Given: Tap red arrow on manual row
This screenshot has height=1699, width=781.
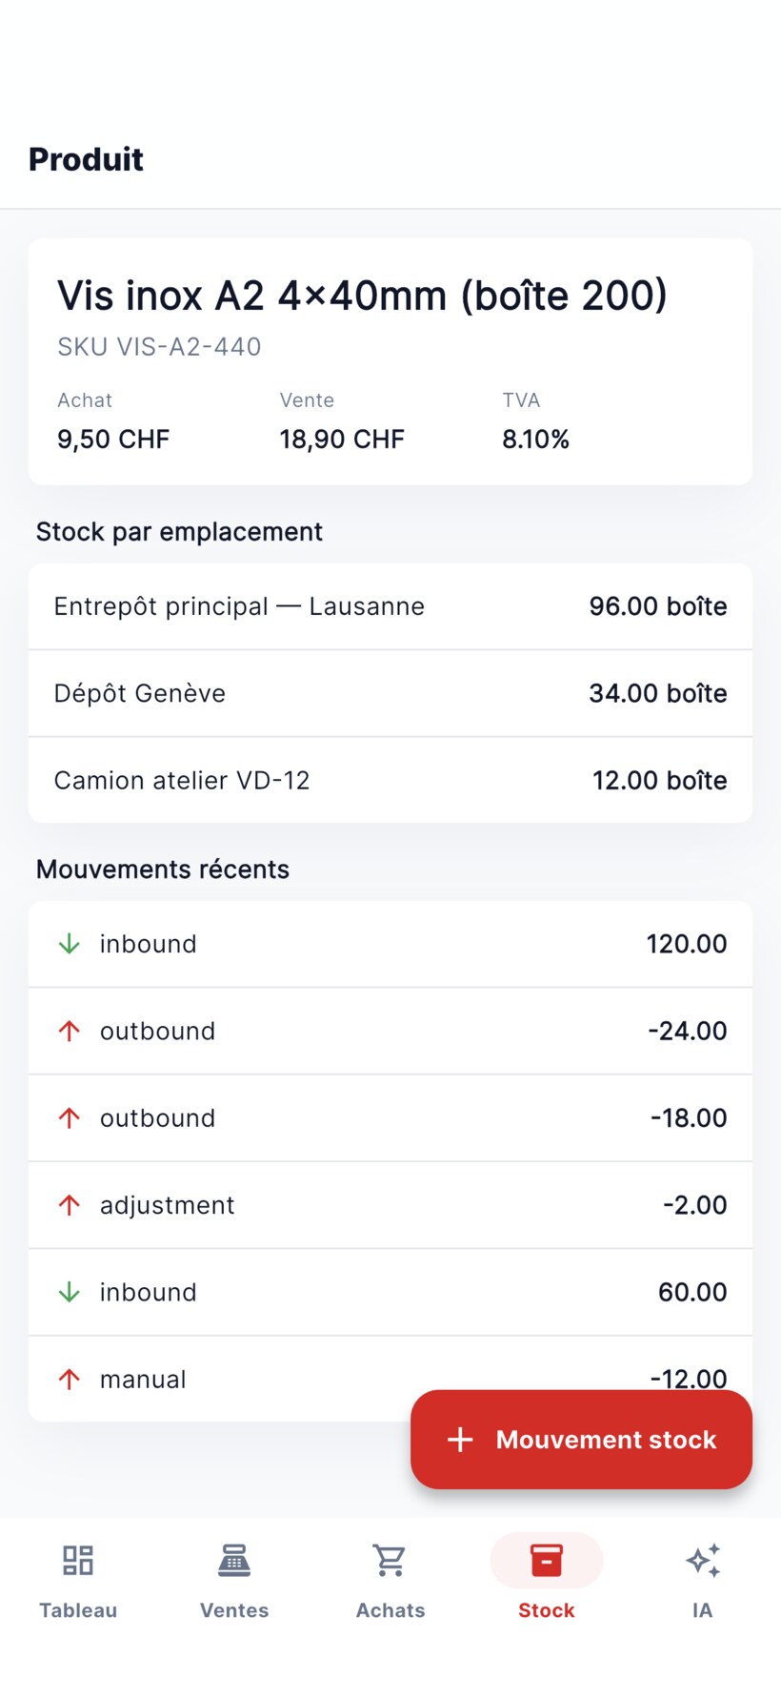Looking at the screenshot, I should 70,1379.
